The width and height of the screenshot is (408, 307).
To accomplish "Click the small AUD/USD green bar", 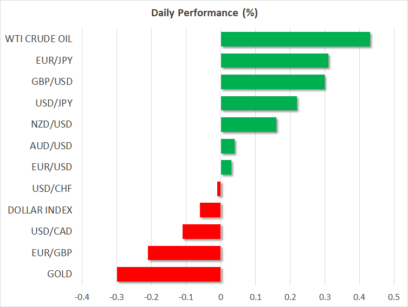I will [x=228, y=146].
